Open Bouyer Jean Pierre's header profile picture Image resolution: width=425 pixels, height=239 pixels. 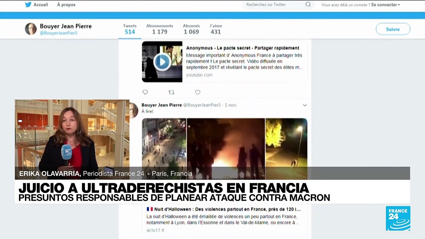[31, 29]
